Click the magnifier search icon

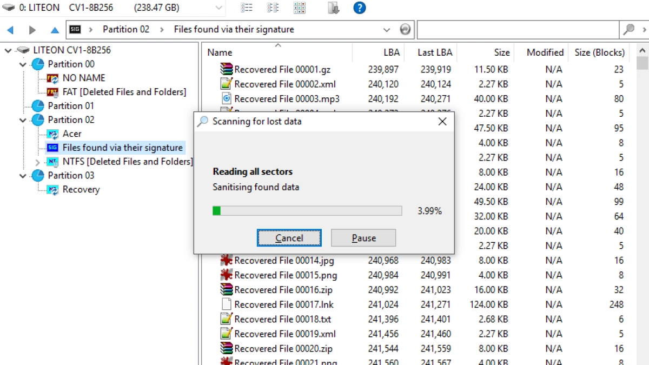pos(628,30)
